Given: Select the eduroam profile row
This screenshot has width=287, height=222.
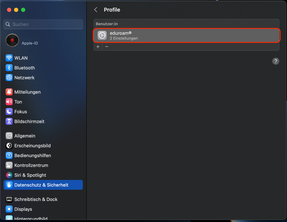Looking at the screenshot, I should [186, 36].
